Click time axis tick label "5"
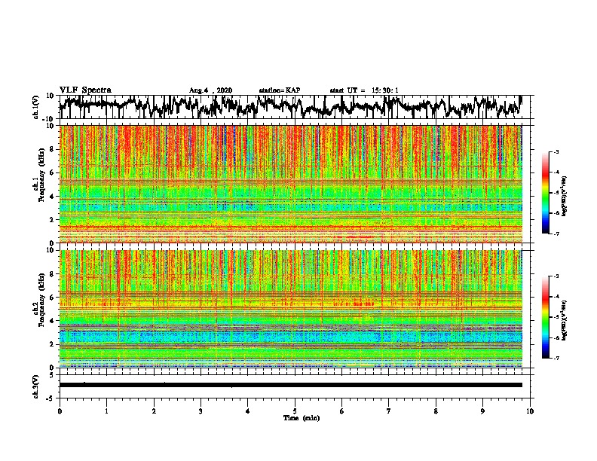The height and width of the screenshot is (461, 597). click(x=295, y=411)
